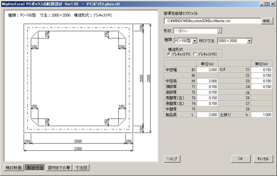Open the 呼び寸法 2000×2000 dropdown

point(249,41)
